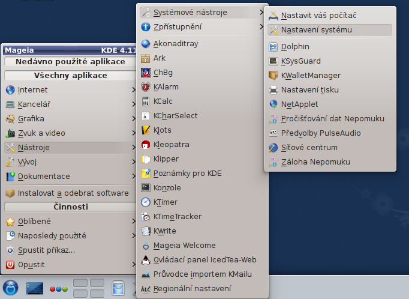This screenshot has height=299, width=409.
Task: Expand the Naposledy použité submenu arrow
Action: 134,236
